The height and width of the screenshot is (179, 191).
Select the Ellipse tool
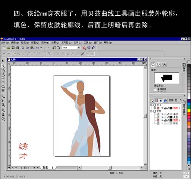point(3,82)
